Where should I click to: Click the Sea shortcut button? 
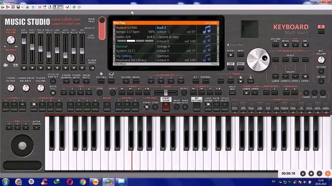coord(276,107)
